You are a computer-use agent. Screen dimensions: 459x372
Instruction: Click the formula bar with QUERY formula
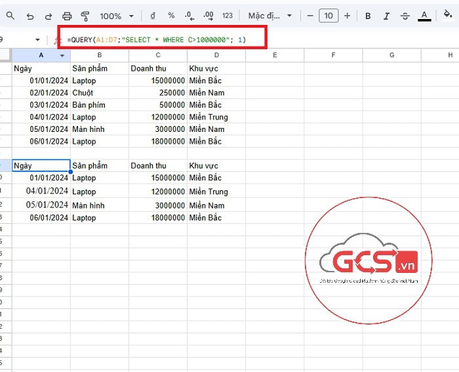[164, 40]
